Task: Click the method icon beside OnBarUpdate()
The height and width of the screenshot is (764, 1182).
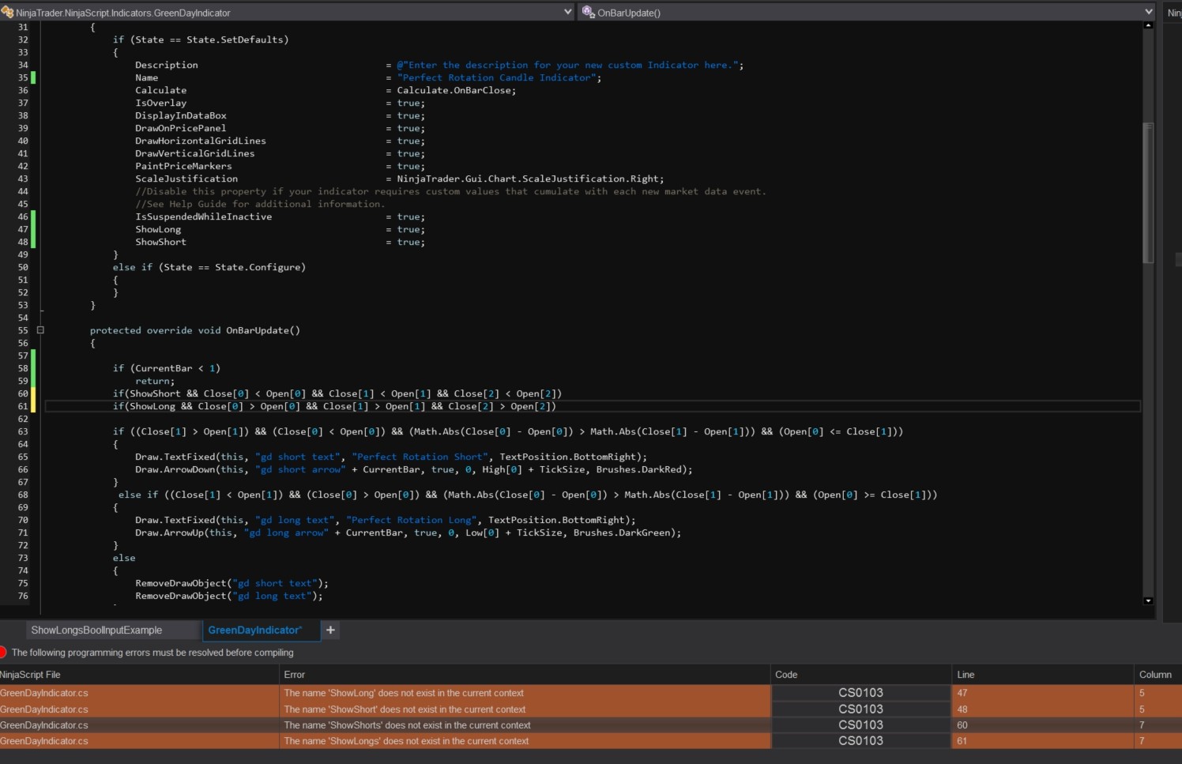Action: (588, 12)
